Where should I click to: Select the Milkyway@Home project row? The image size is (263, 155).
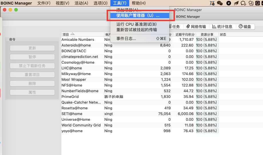pos(162,74)
